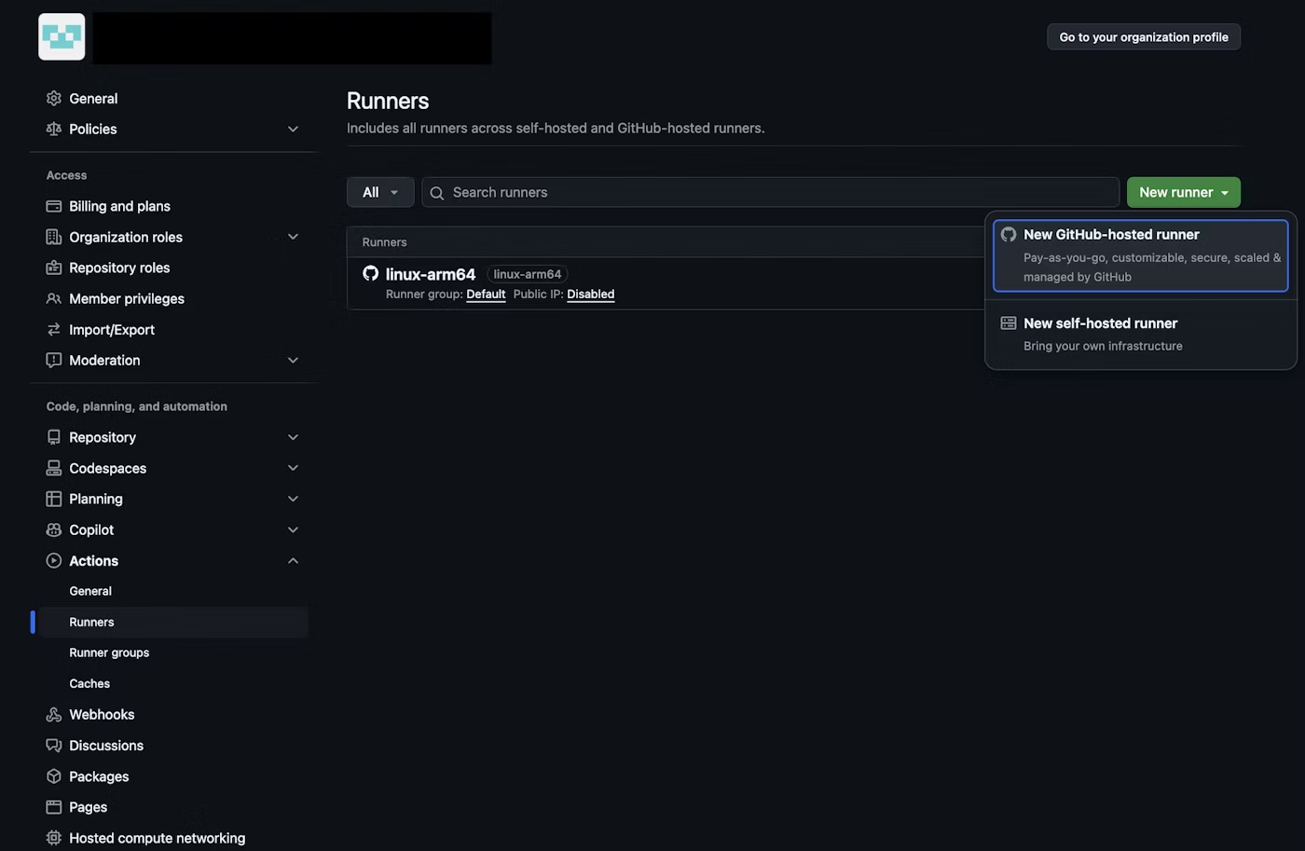Click the Billing and plans card icon
This screenshot has width=1305, height=851.
pyautogui.click(x=54, y=206)
